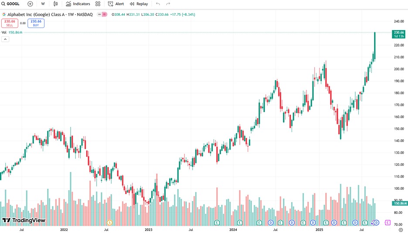Click the 150.86M volume axis label
The height and width of the screenshot is (233, 408).
click(400, 203)
